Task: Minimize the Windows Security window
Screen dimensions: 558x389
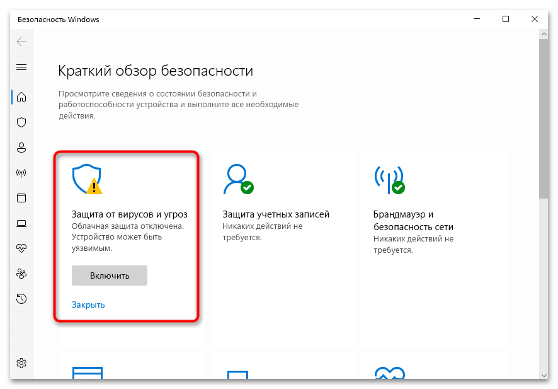Action: pos(477,19)
